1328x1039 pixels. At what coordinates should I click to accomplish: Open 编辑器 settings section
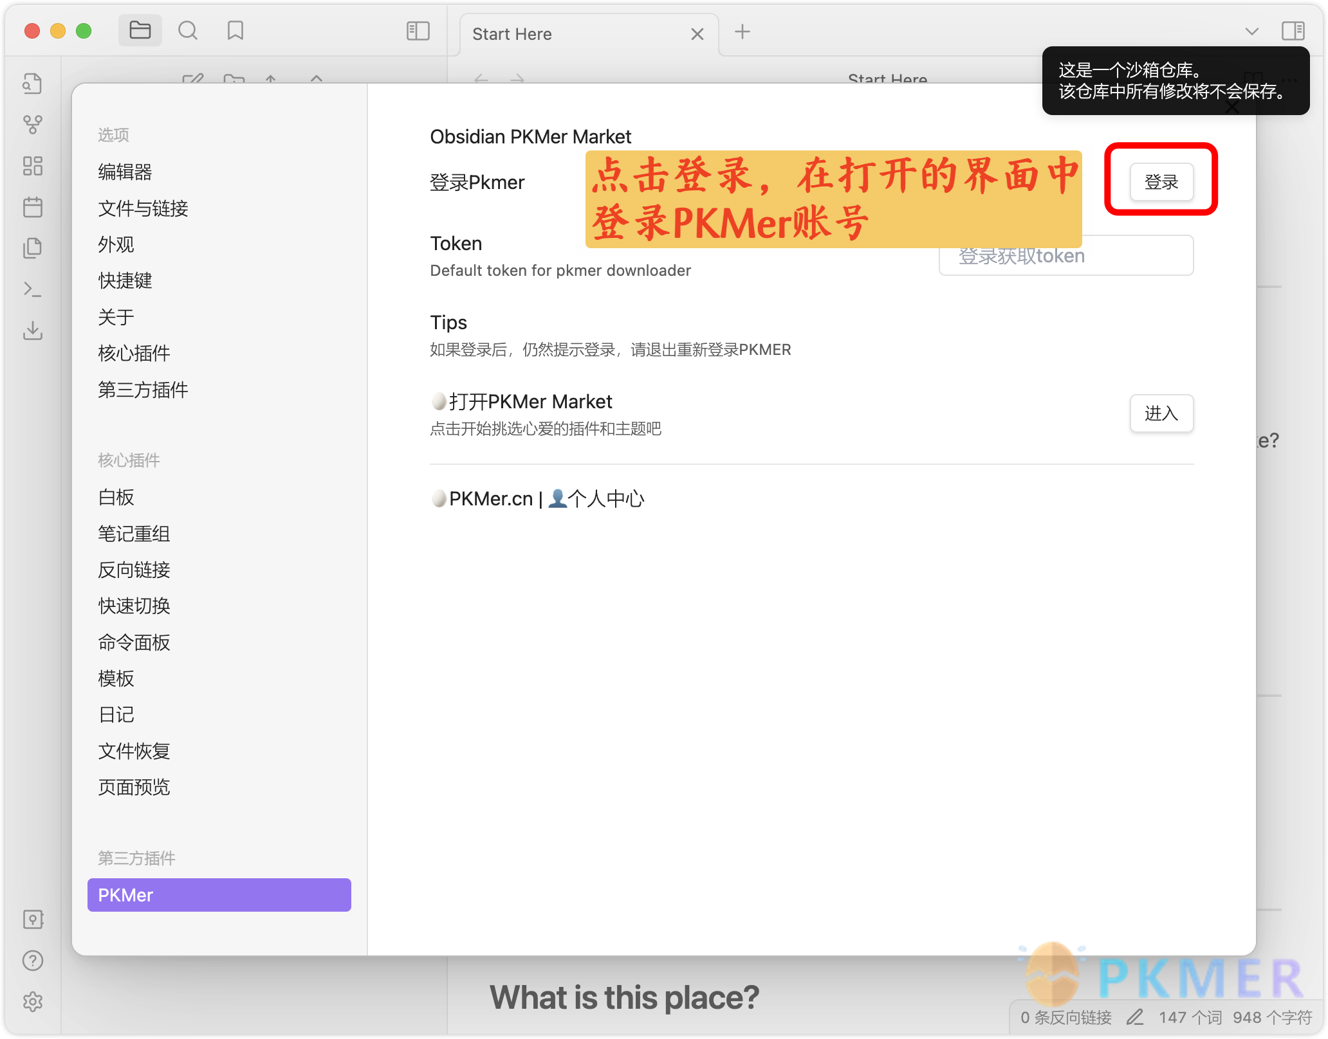(219, 172)
